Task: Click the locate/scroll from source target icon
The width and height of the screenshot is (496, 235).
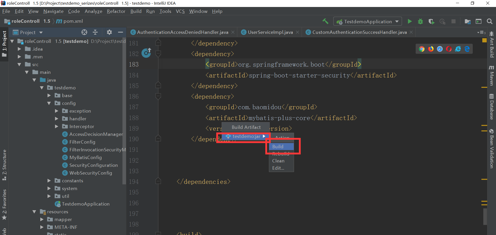Action: (x=84, y=32)
